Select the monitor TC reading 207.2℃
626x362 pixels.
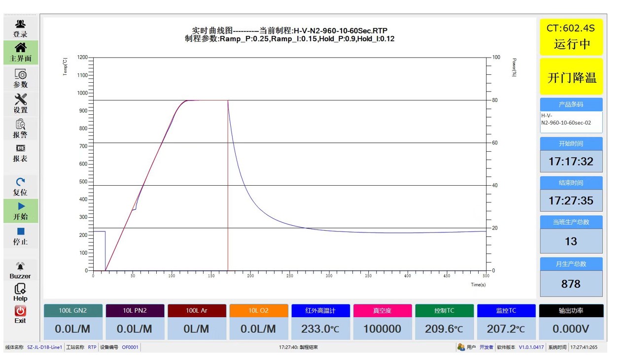click(x=506, y=329)
